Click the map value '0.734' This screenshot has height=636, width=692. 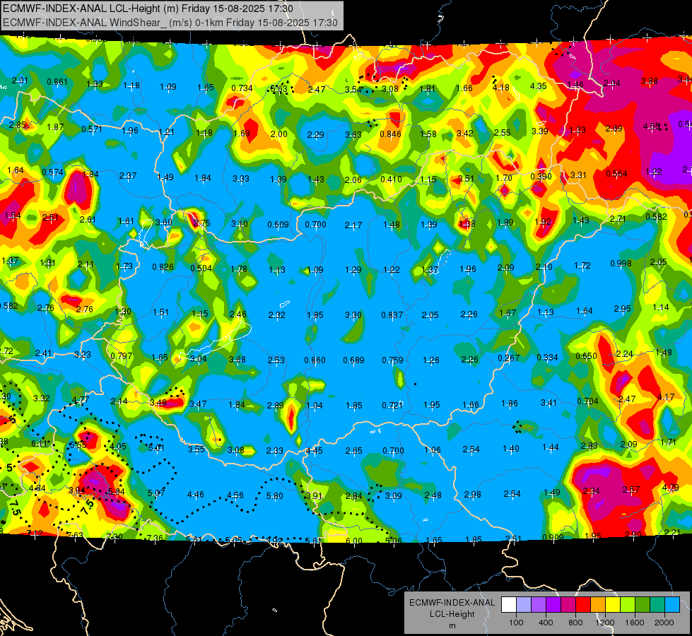pyautogui.click(x=242, y=88)
